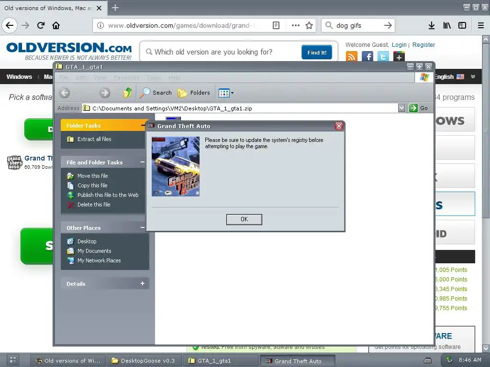The image size is (490, 367).
Task: Click the taskbar start button
Action: pyautogui.click(x=13, y=360)
